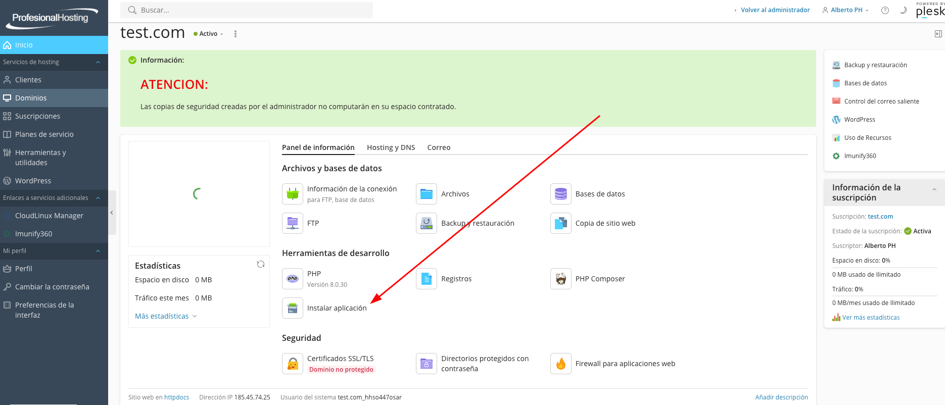The height and width of the screenshot is (405, 945).
Task: Collapse the left navigation sidebar
Action: pos(112,213)
